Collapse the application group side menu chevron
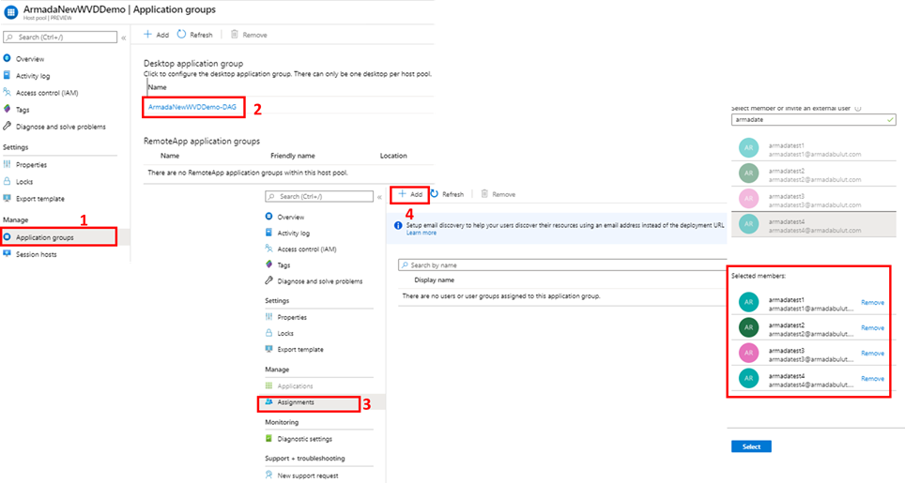Viewport: 905px width, 483px height. (379, 197)
